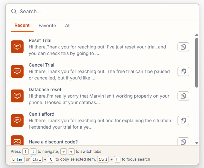Image resolution: width=204 pixels, height=168 pixels.
Task: Click the vertical scrollbar thumb
Action: pyautogui.click(x=197, y=63)
